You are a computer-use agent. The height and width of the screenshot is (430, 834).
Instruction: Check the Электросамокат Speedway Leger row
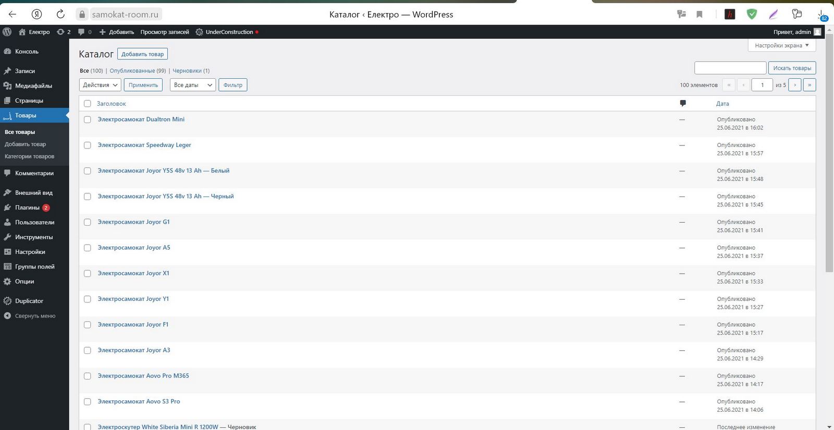tap(88, 145)
